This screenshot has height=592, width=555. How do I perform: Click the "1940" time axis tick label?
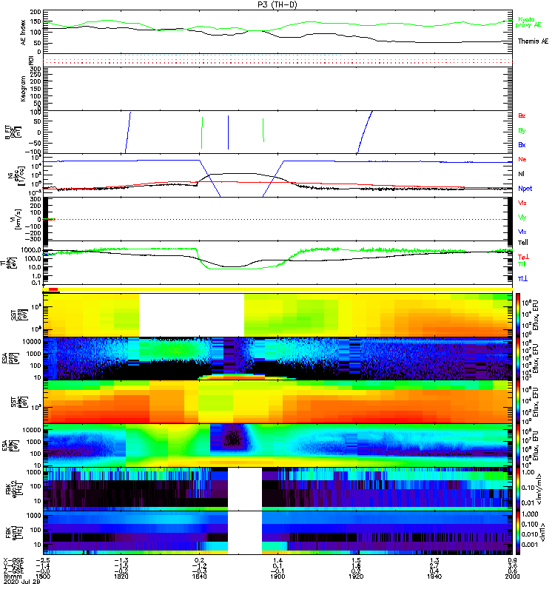coord(434,576)
